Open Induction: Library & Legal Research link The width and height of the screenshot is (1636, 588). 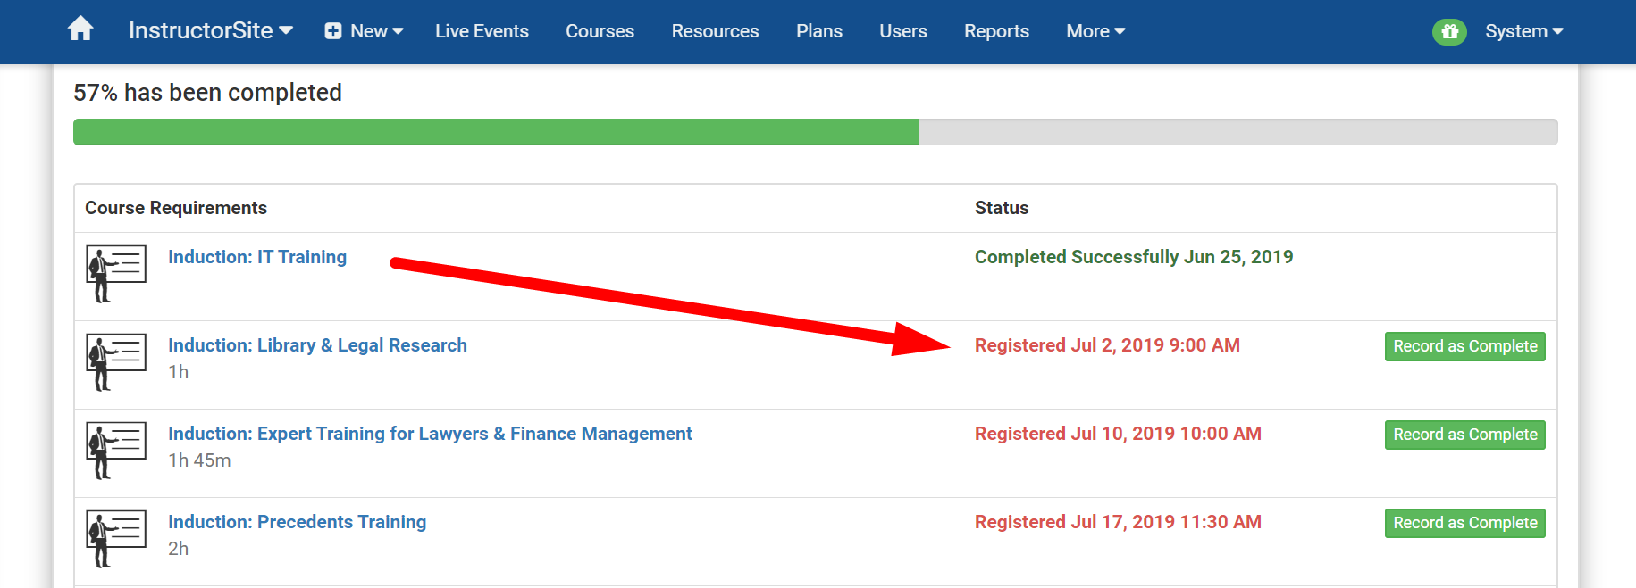tap(317, 345)
